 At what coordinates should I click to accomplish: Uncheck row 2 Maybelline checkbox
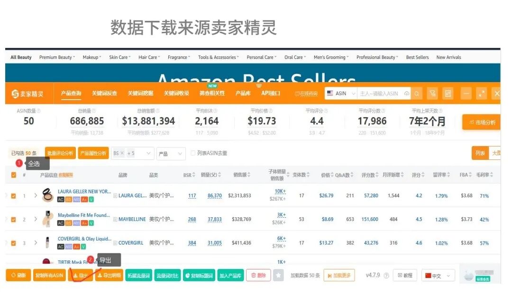(x=13, y=220)
